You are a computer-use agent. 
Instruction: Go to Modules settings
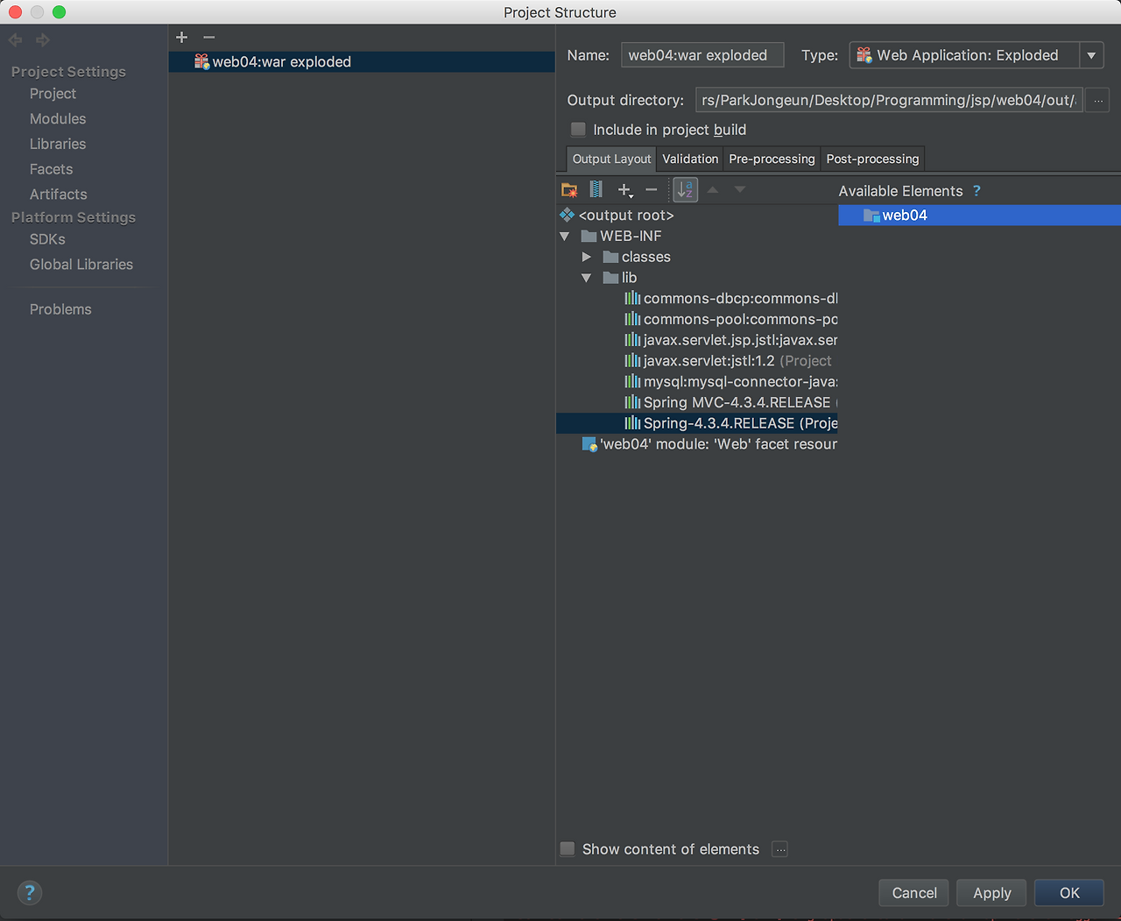coord(58,119)
